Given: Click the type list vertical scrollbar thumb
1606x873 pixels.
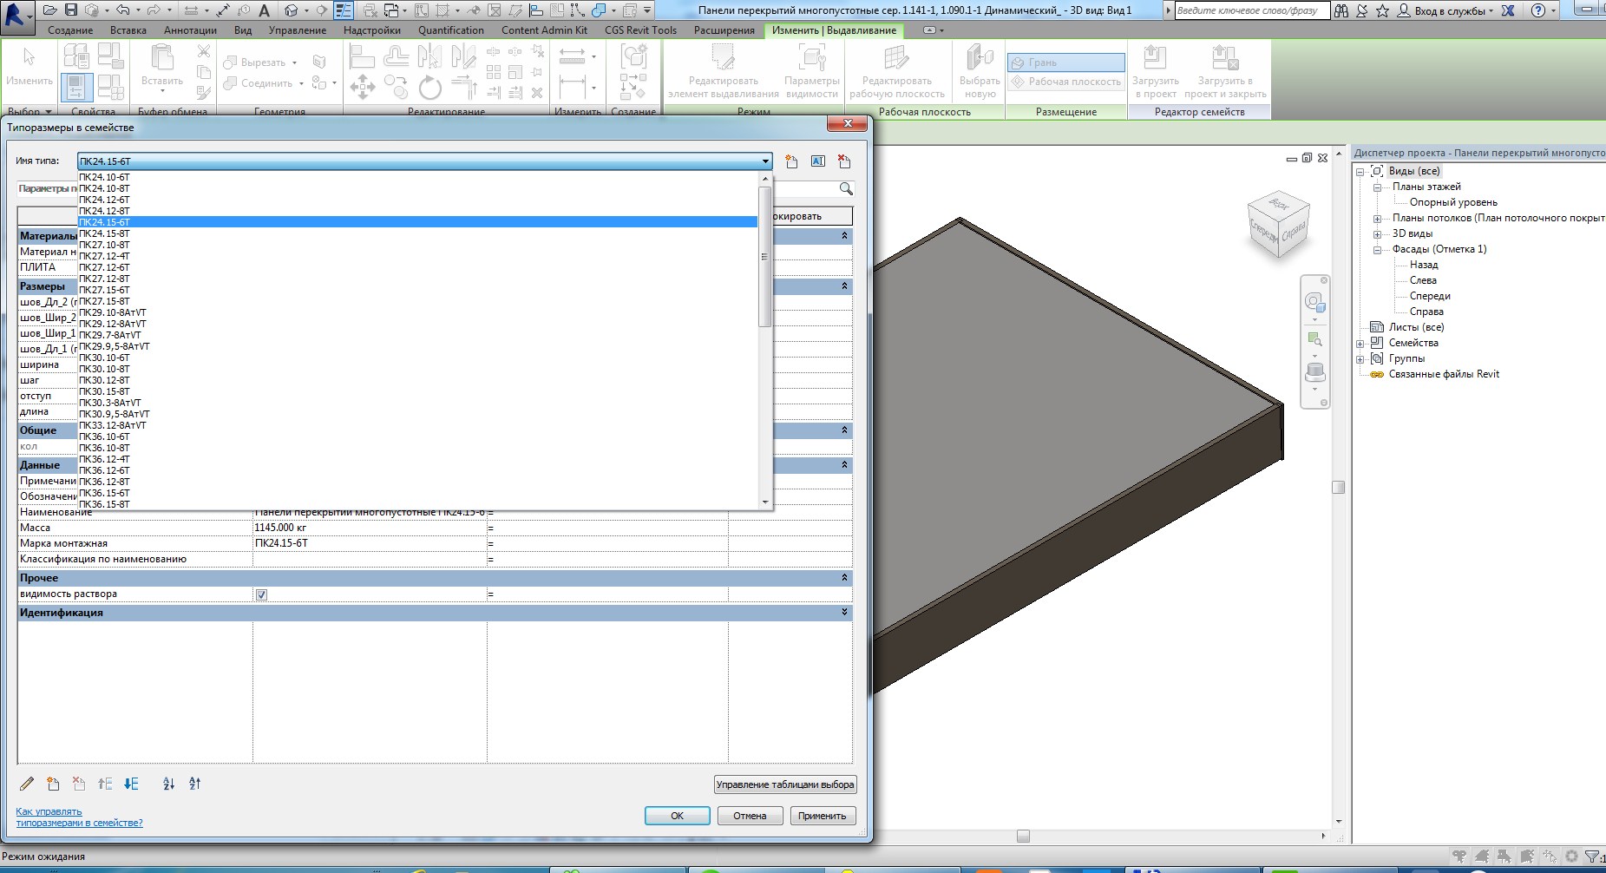Looking at the screenshot, I should point(764,256).
